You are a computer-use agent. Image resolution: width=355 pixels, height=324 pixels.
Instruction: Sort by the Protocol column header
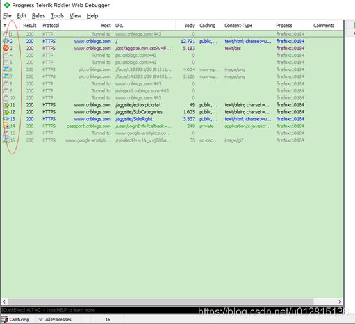(x=51, y=26)
